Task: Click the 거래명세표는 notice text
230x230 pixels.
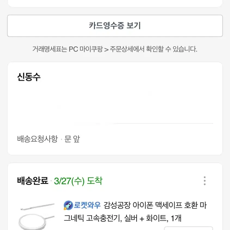Action: (x=115, y=49)
